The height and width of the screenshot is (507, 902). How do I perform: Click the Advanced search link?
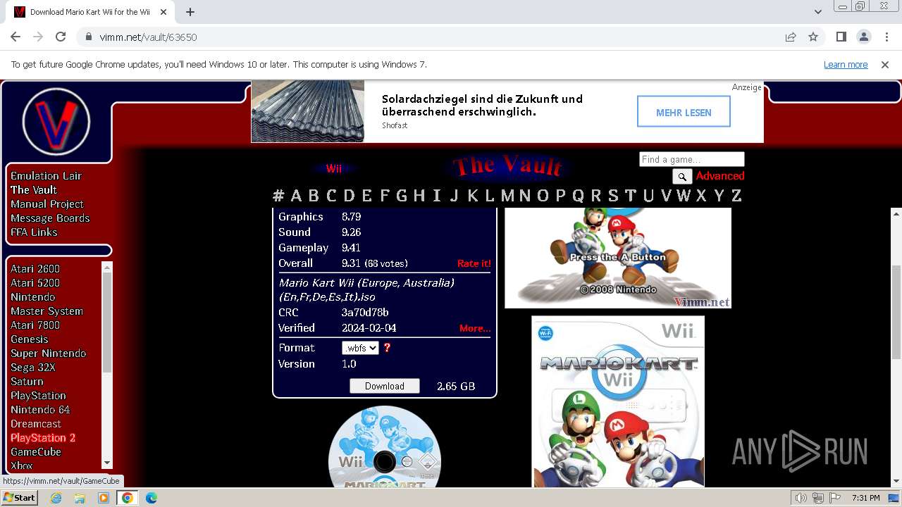click(x=720, y=176)
